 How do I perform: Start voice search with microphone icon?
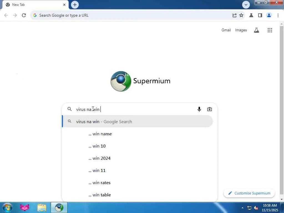[x=199, y=109]
